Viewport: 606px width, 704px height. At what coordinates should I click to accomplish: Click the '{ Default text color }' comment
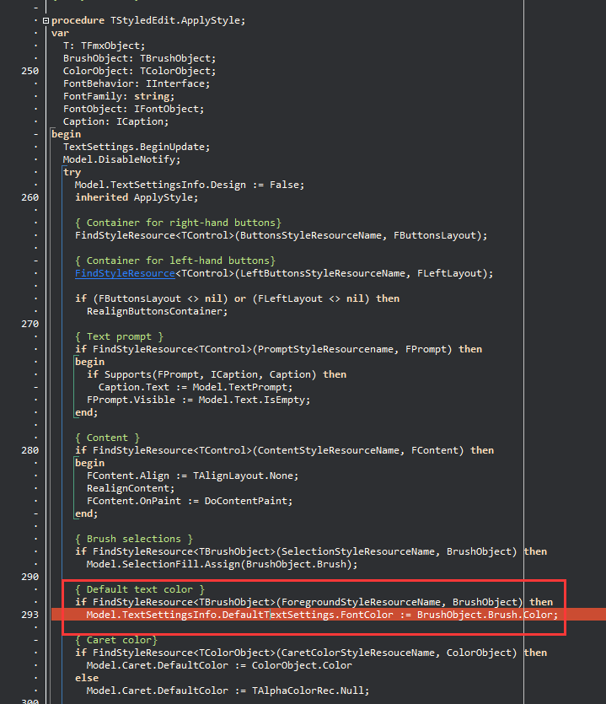tap(140, 589)
